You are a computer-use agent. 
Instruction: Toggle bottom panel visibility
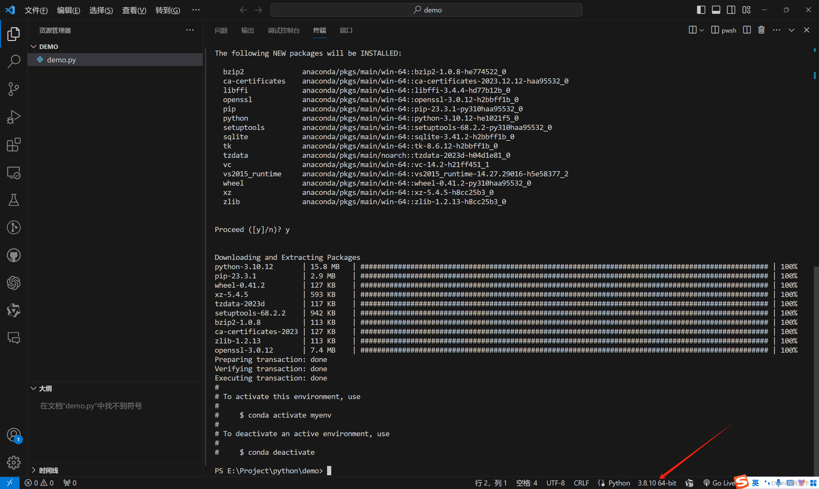click(x=716, y=10)
